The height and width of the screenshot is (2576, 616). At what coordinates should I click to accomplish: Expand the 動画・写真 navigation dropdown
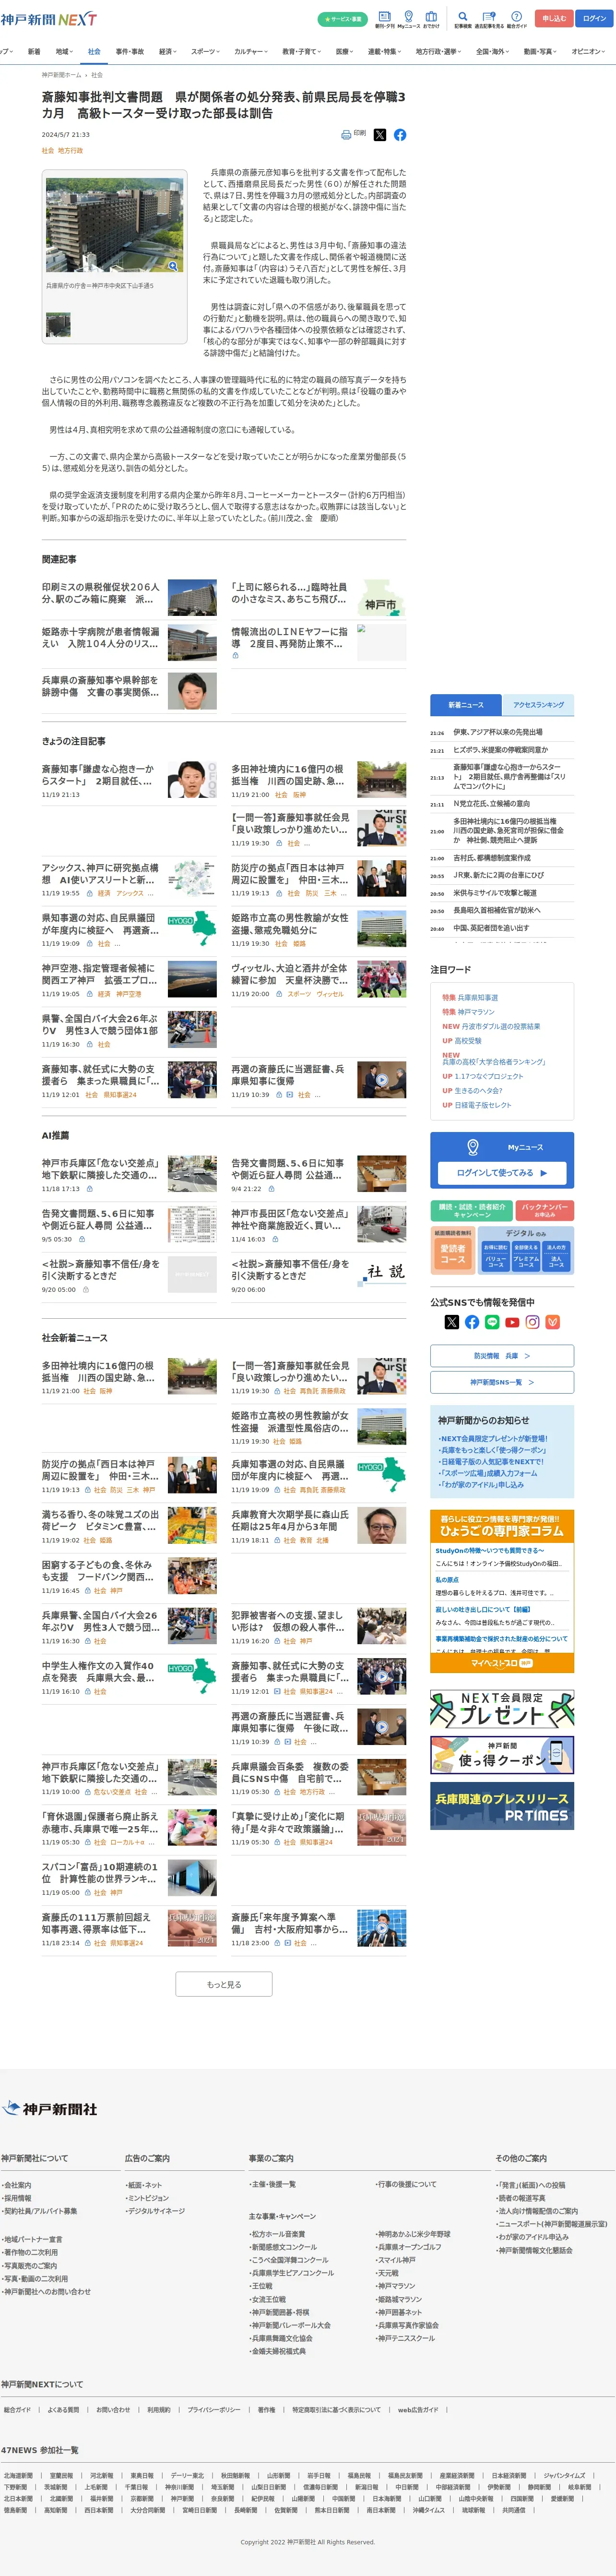point(541,51)
